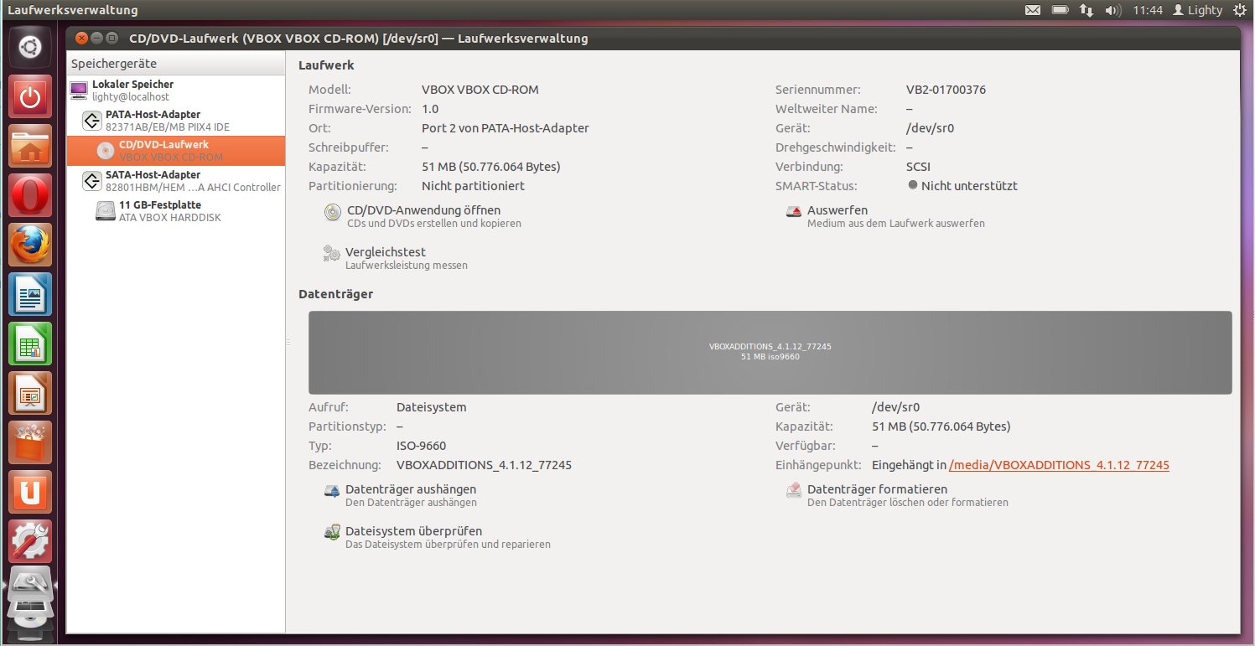Click the Gerät value /dev/sr0 under Laufwerk
Image resolution: width=1255 pixels, height=646 pixels.
click(930, 128)
